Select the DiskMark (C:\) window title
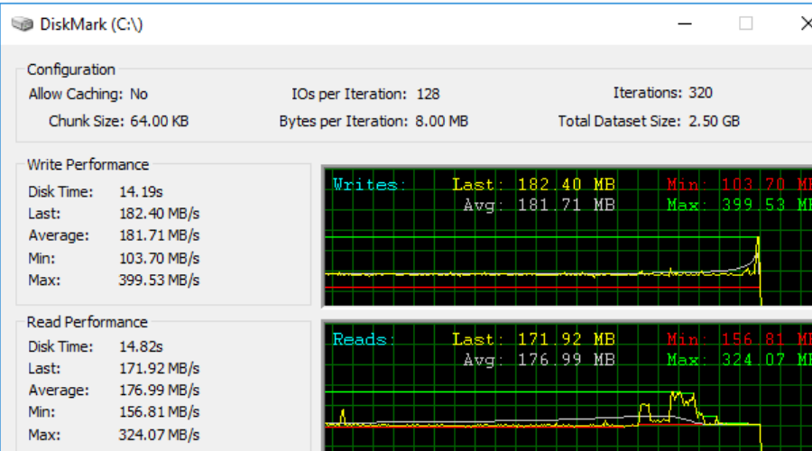Image resolution: width=812 pixels, height=451 pixels. pos(91,24)
